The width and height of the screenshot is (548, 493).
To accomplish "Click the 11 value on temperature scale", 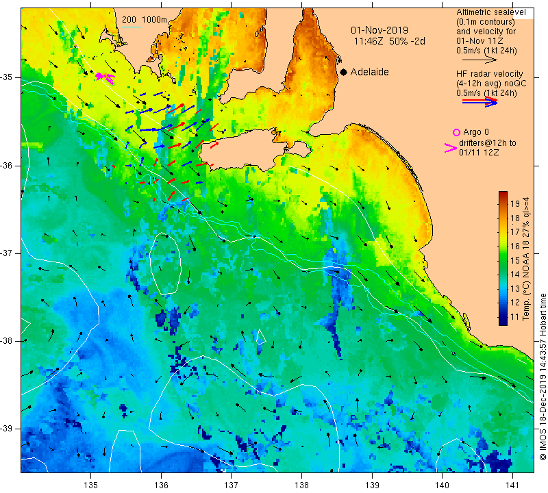I will pyautogui.click(x=515, y=317).
